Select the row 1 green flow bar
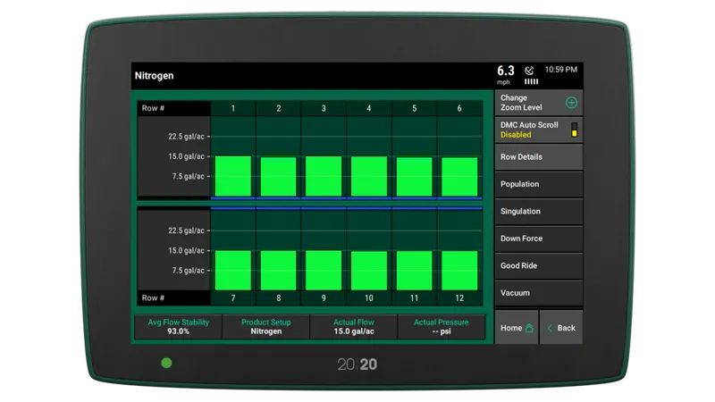The width and height of the screenshot is (715, 402). (233, 176)
